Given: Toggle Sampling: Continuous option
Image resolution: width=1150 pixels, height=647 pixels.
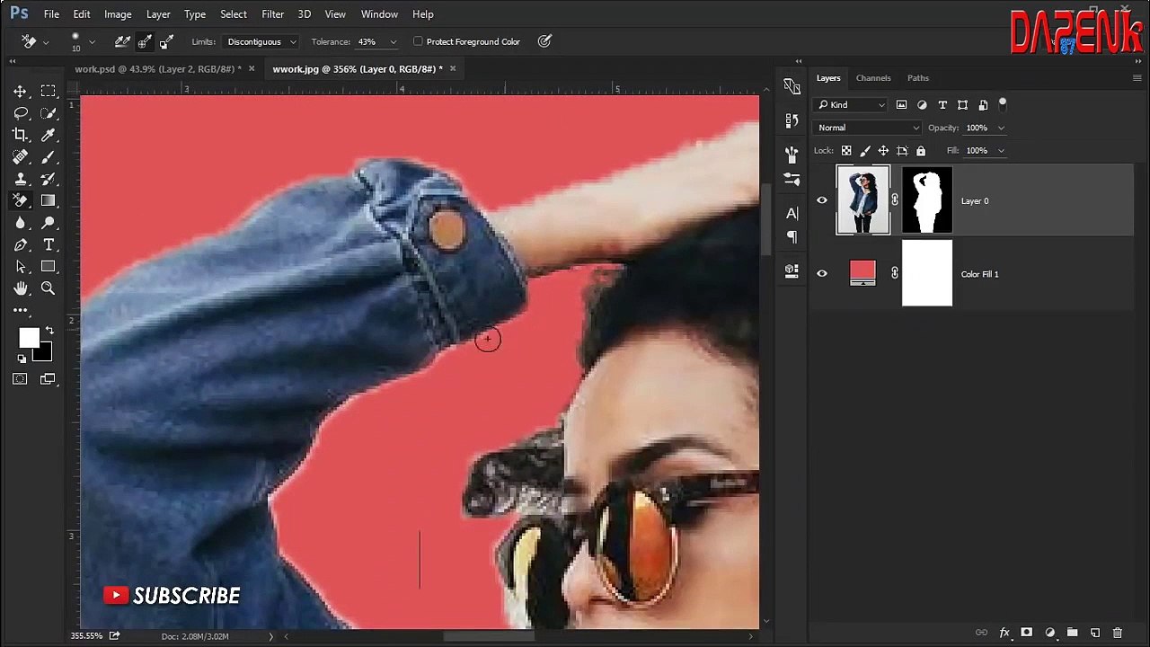Looking at the screenshot, I should [122, 41].
